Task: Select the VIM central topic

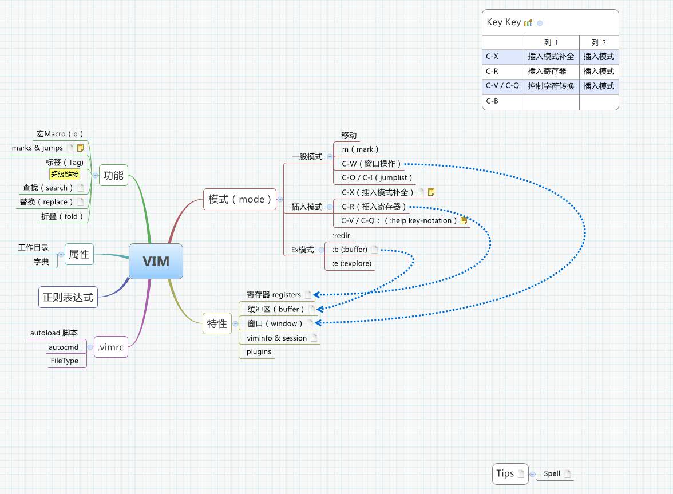Action: click(x=156, y=262)
